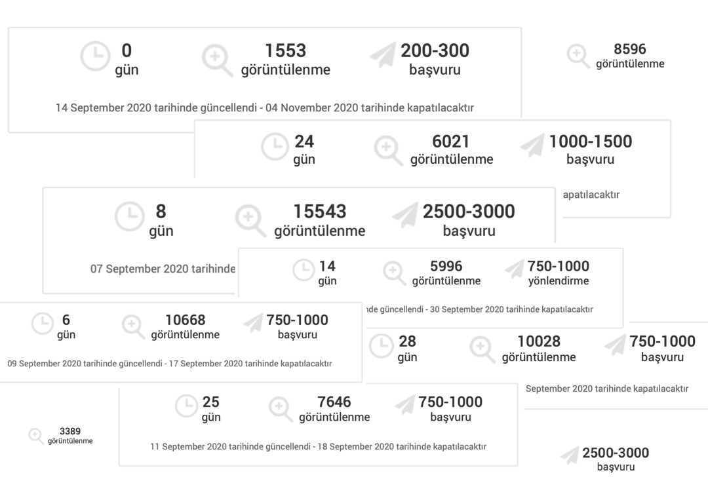
Task: Click the magnifier icon beside 10668 görüntülenme
Action: coord(133,326)
